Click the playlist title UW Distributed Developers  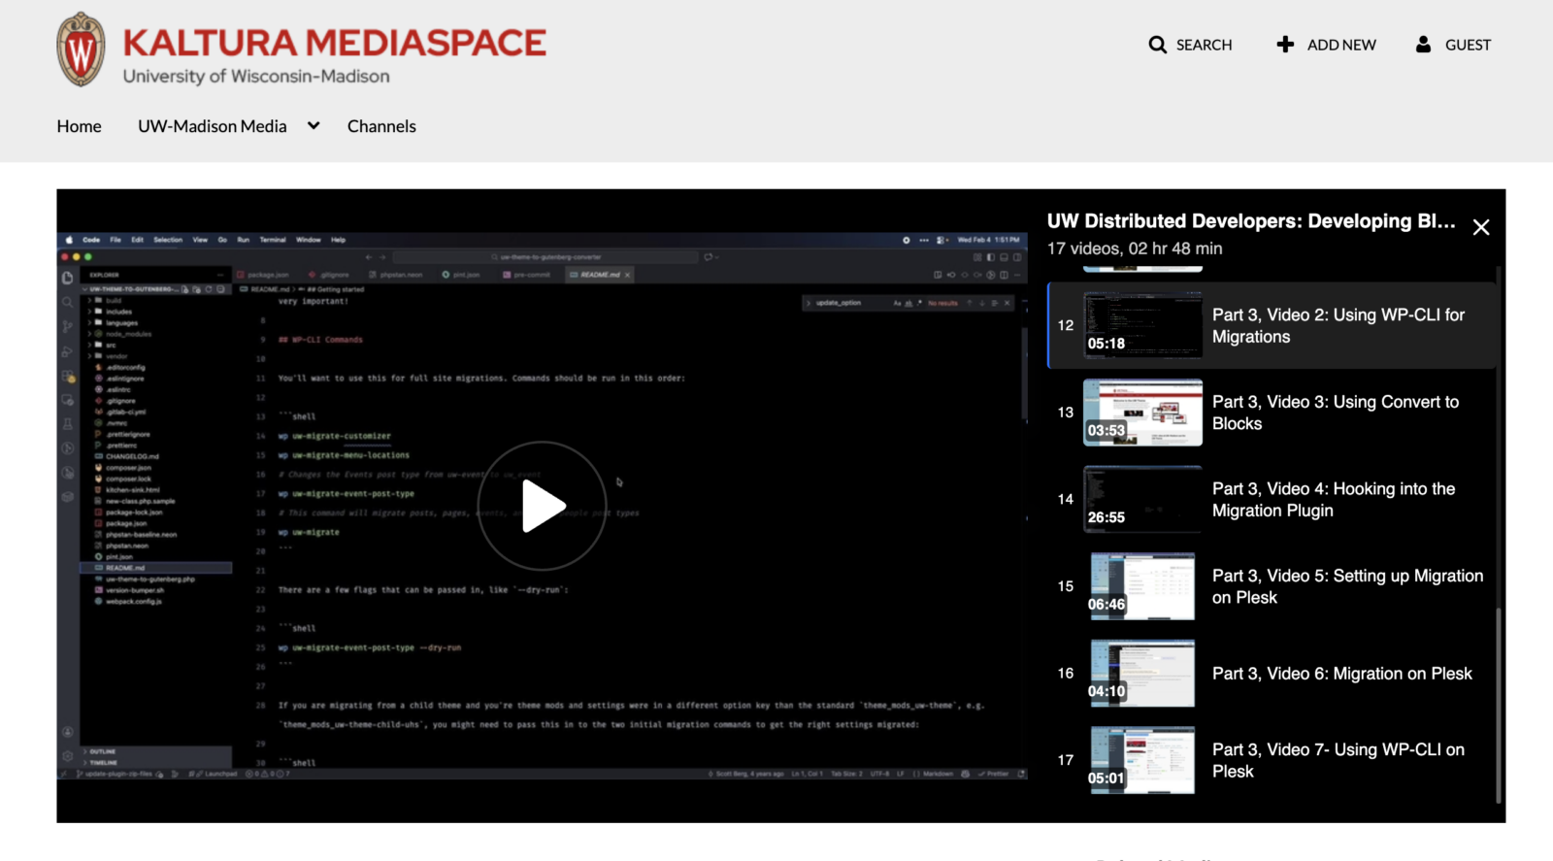tap(1251, 221)
